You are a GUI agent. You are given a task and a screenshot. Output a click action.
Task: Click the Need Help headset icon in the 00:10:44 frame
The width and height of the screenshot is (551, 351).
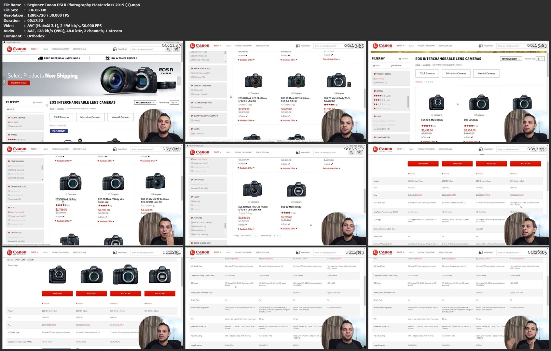(480, 149)
